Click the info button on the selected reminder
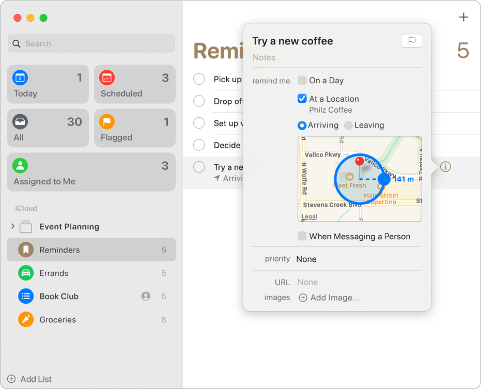Screen dimensions: 481x390 click(x=445, y=167)
